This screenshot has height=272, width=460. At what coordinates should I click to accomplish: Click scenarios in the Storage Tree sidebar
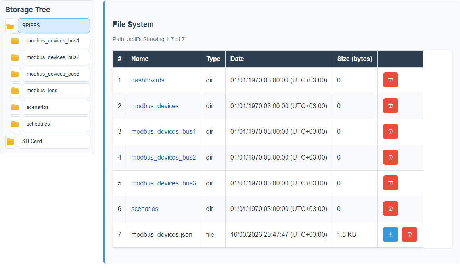[56, 107]
